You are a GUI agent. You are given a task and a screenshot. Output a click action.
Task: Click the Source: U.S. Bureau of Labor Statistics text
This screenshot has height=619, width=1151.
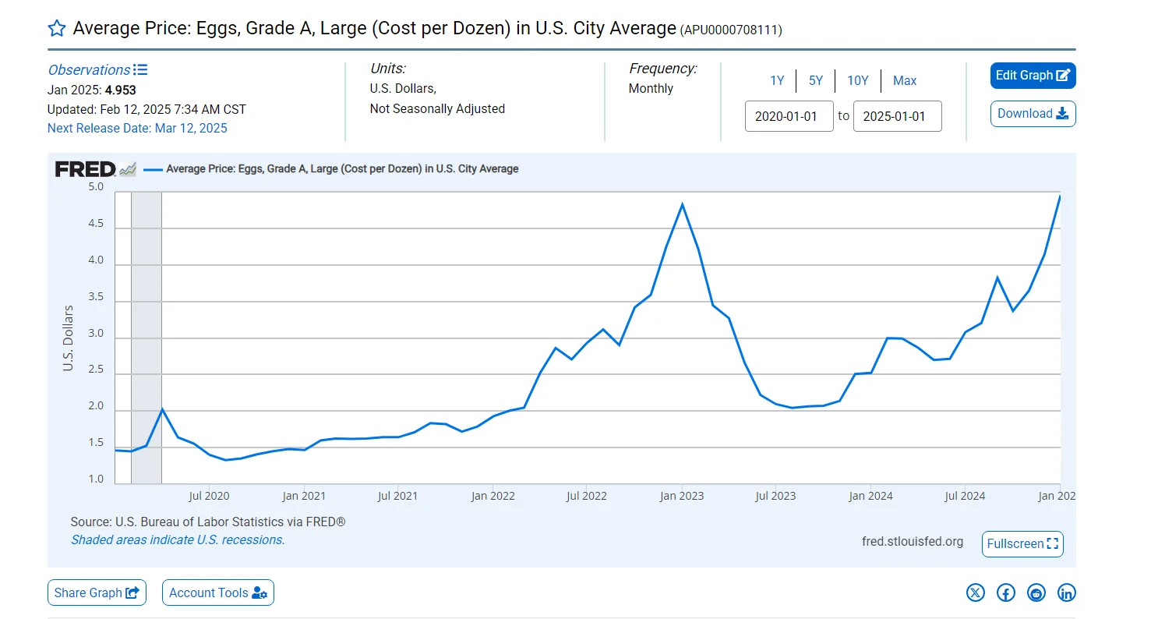[x=208, y=522]
